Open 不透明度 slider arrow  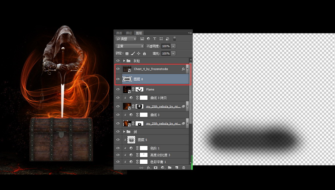173,46
